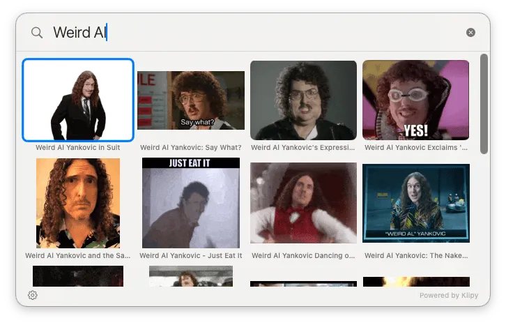506x325 pixels.
Task: Click the search field containing Weird Al
Action: [252, 32]
